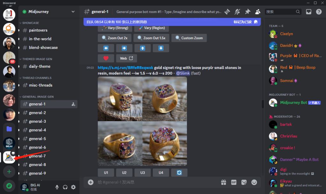Screen dimensions: 326x194
Task: Open user settings gear icon
Action: [x=74, y=187]
